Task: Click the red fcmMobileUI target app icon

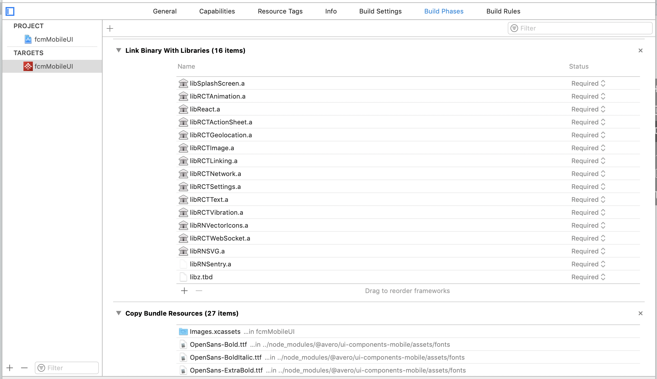Action: pos(28,66)
